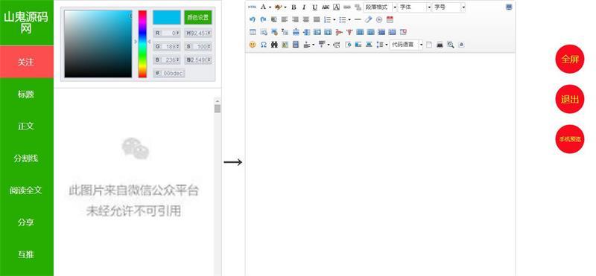Open search and replace binoculars
596x276 pixels.
coord(274,45)
